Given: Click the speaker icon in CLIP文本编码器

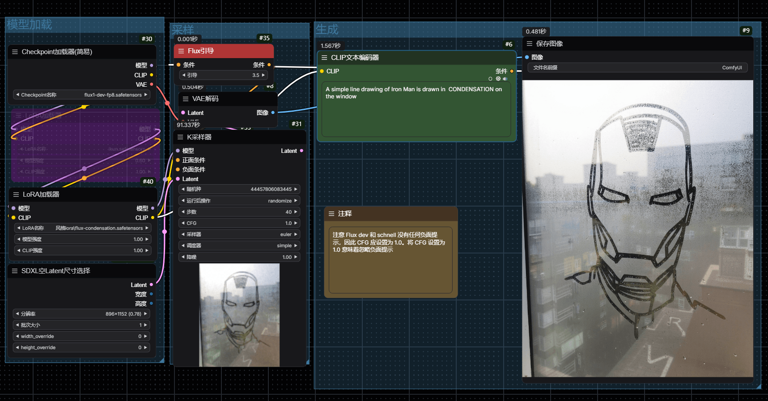Looking at the screenshot, I should 505,79.
